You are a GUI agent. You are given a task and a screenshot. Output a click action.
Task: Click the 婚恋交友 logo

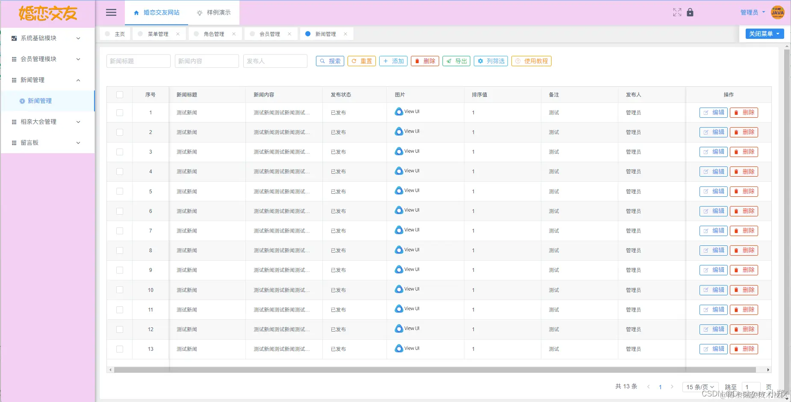[x=48, y=14]
